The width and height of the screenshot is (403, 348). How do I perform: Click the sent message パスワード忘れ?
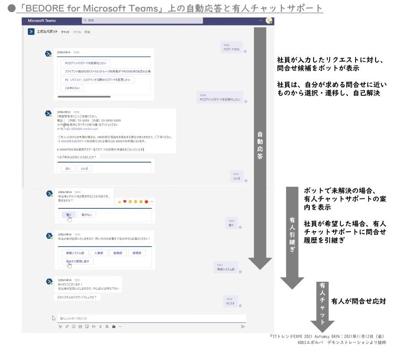[232, 47]
